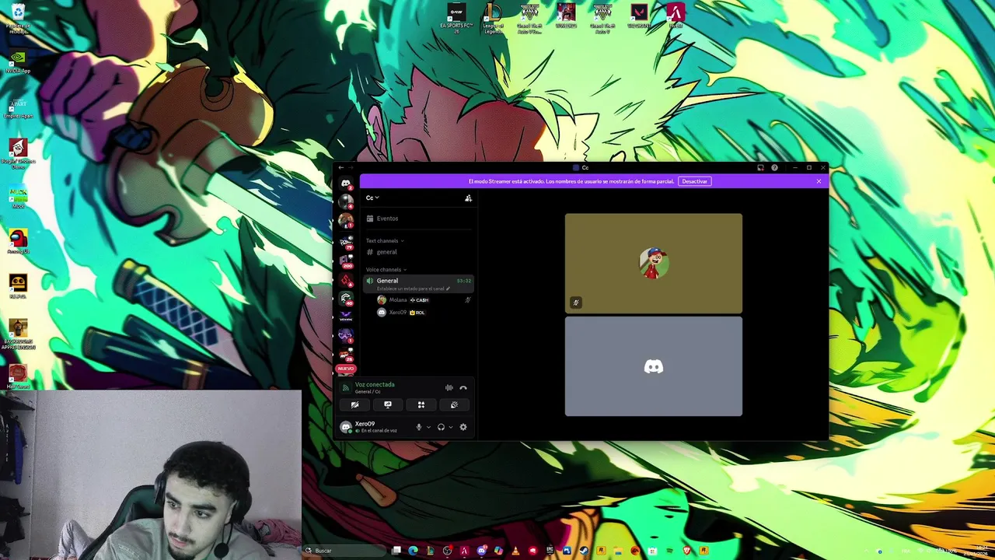Collapse the Text channels category

click(x=385, y=241)
